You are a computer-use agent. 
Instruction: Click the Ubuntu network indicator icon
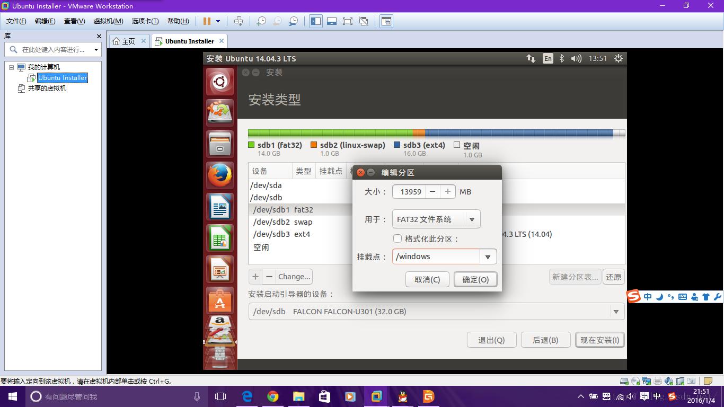point(531,59)
